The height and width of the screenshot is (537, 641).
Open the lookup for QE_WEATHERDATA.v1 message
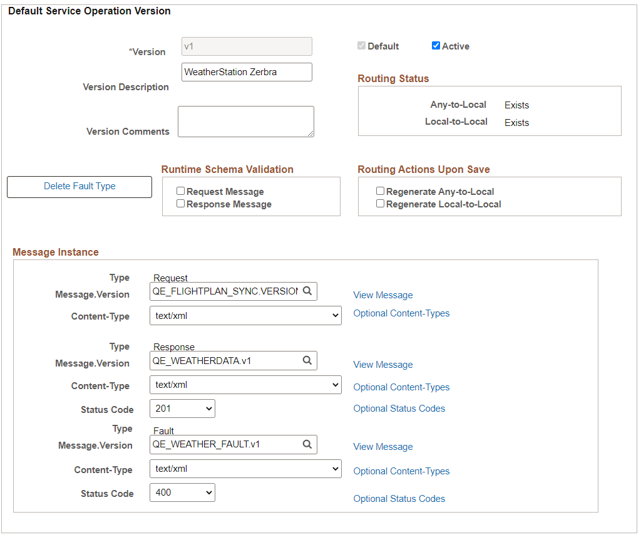click(307, 360)
